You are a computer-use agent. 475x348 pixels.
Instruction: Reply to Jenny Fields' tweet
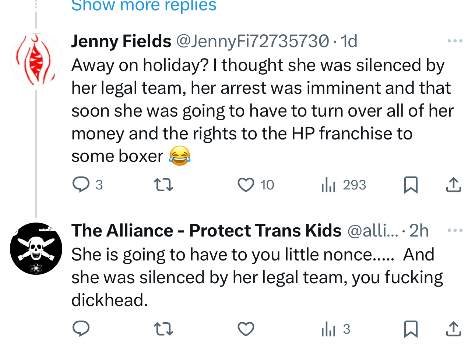click(81, 185)
